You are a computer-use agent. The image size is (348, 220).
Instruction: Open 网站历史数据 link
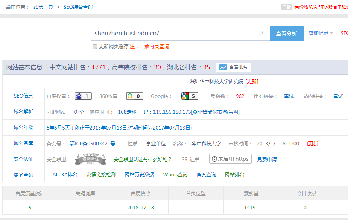139,174
